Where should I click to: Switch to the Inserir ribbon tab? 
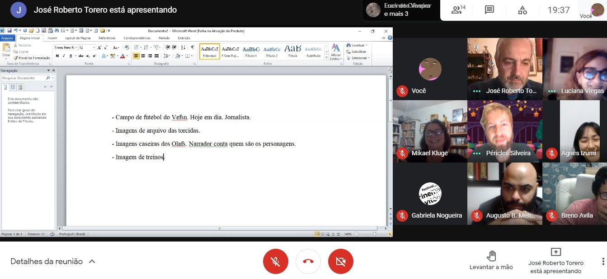tap(52, 38)
